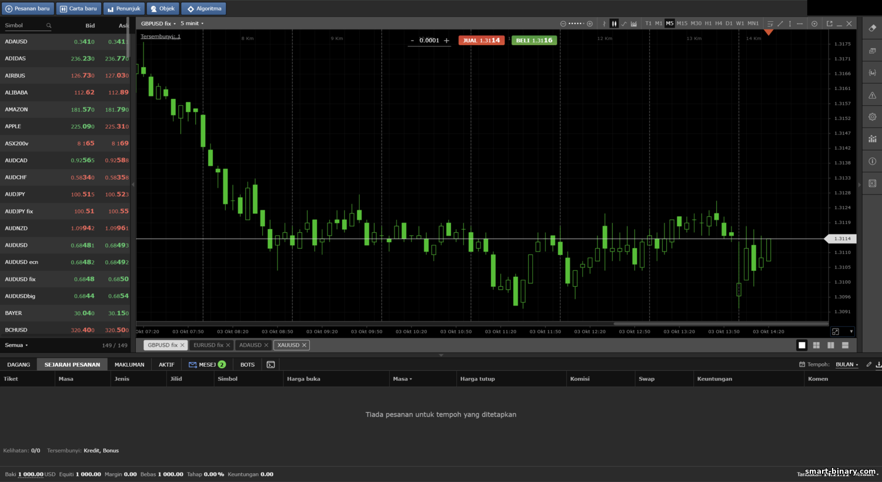
Task: Increase lot volume with plus sign
Action: 446,41
